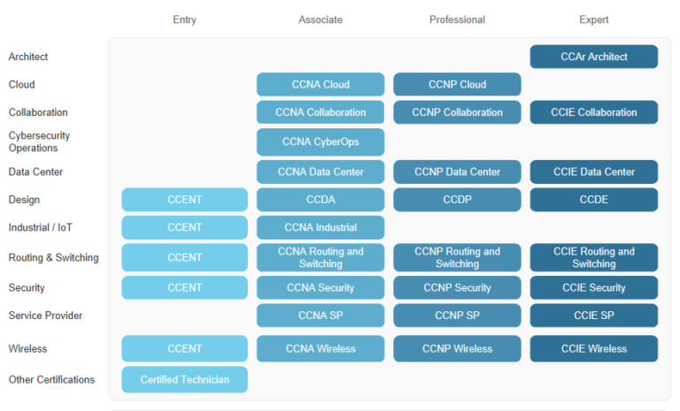Select the Associate column header
This screenshot has height=411, width=680.
pos(321,20)
